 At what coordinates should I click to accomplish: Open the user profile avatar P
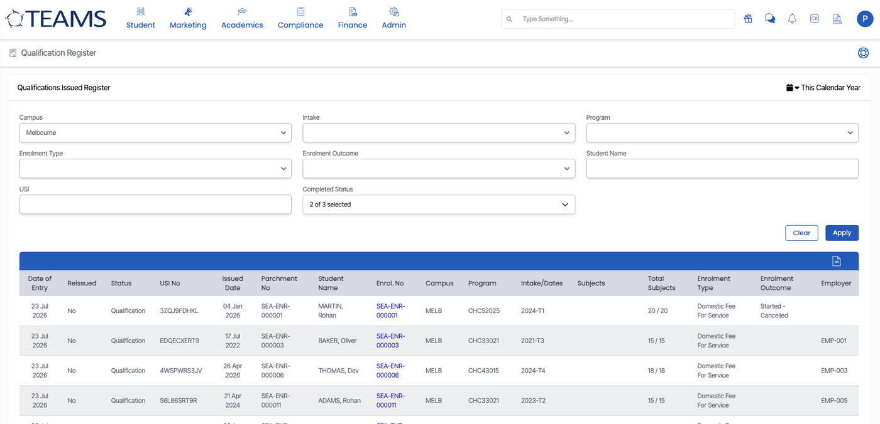(865, 19)
